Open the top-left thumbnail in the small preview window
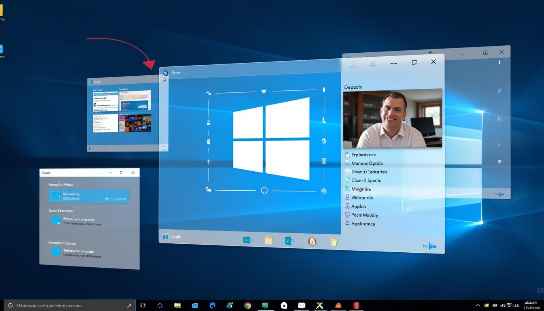 point(106,101)
